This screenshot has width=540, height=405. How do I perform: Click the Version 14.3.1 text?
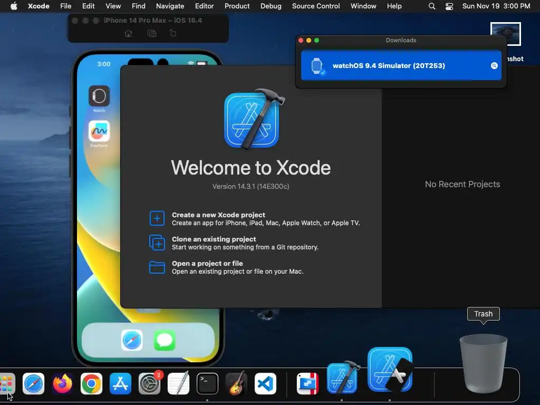(x=250, y=186)
